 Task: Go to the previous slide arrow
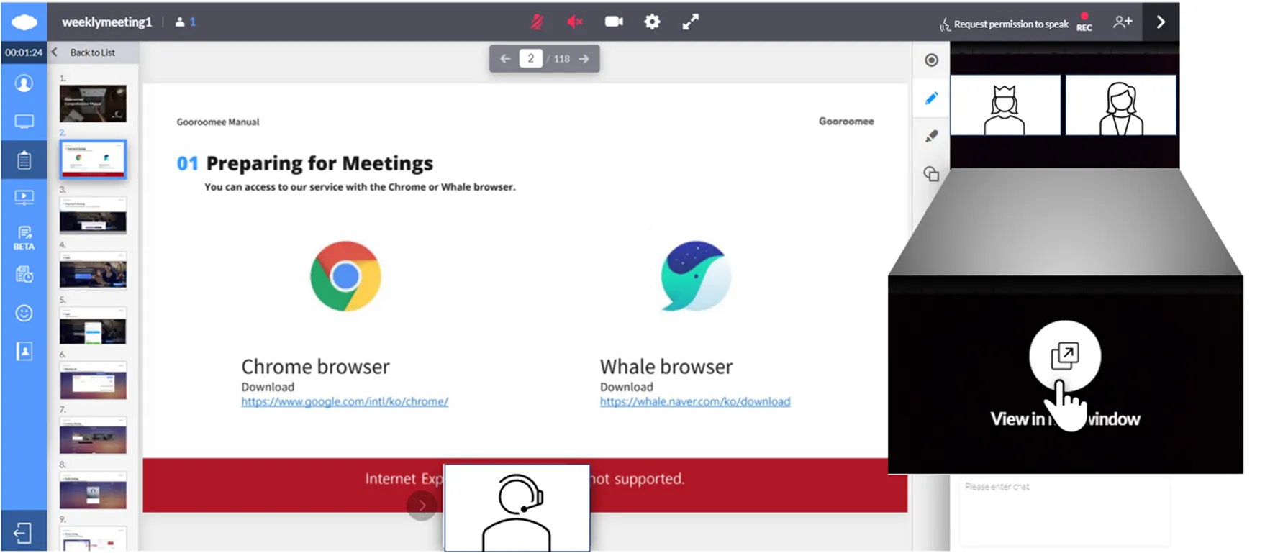pos(505,59)
